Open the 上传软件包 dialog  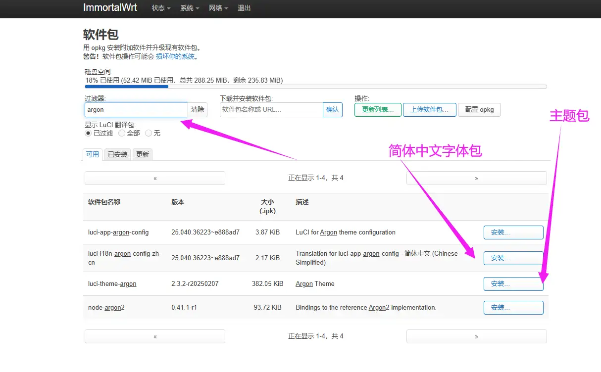pos(429,109)
